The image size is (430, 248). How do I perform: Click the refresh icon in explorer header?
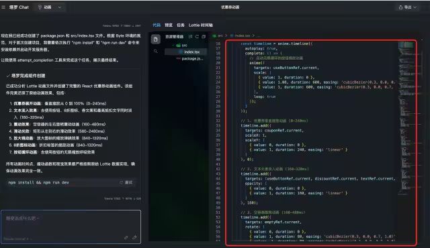[x=197, y=36]
